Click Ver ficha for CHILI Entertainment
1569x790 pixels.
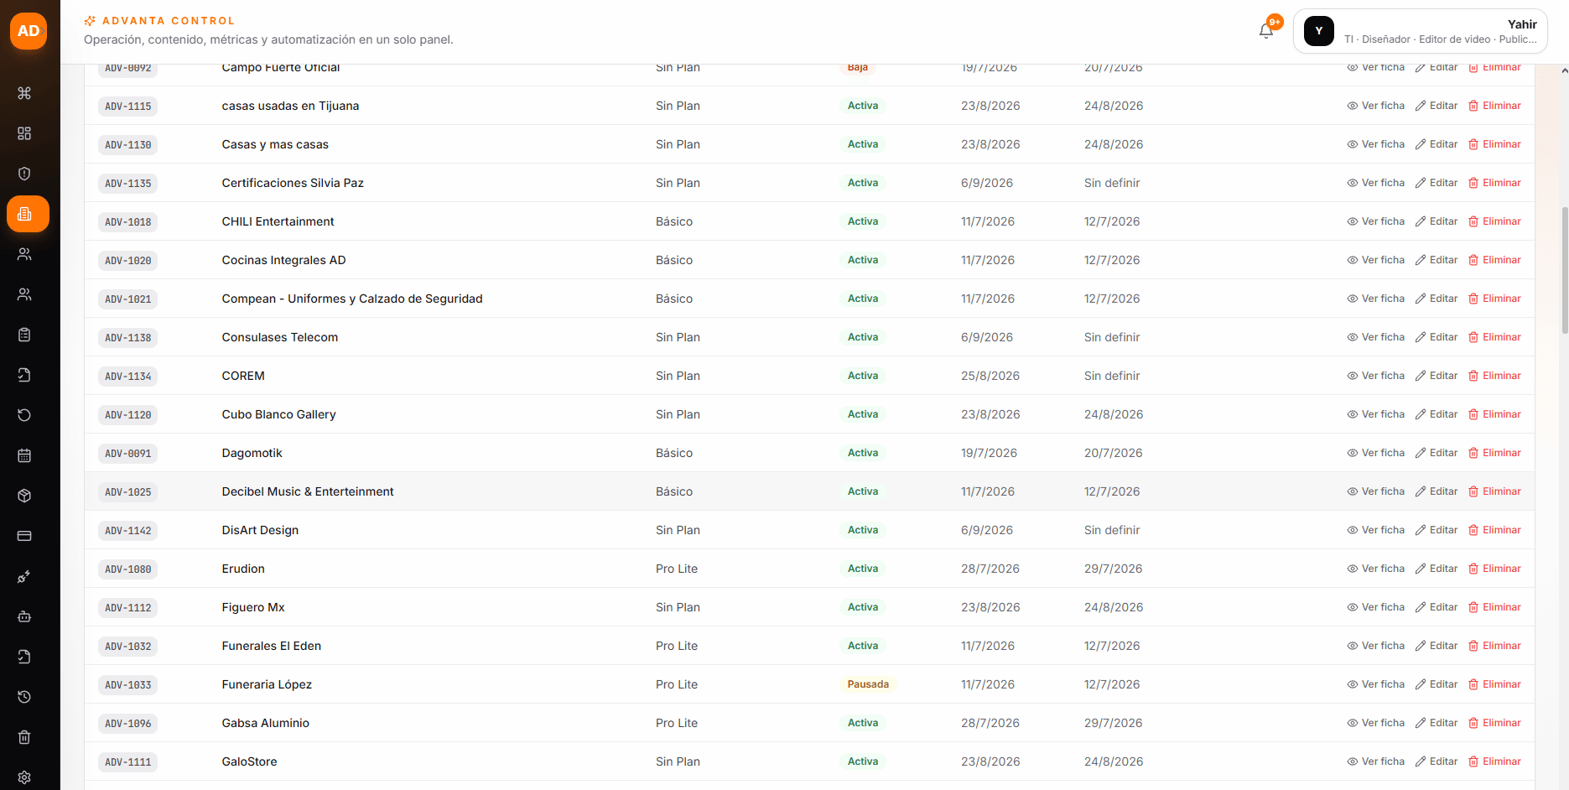[x=1375, y=221]
